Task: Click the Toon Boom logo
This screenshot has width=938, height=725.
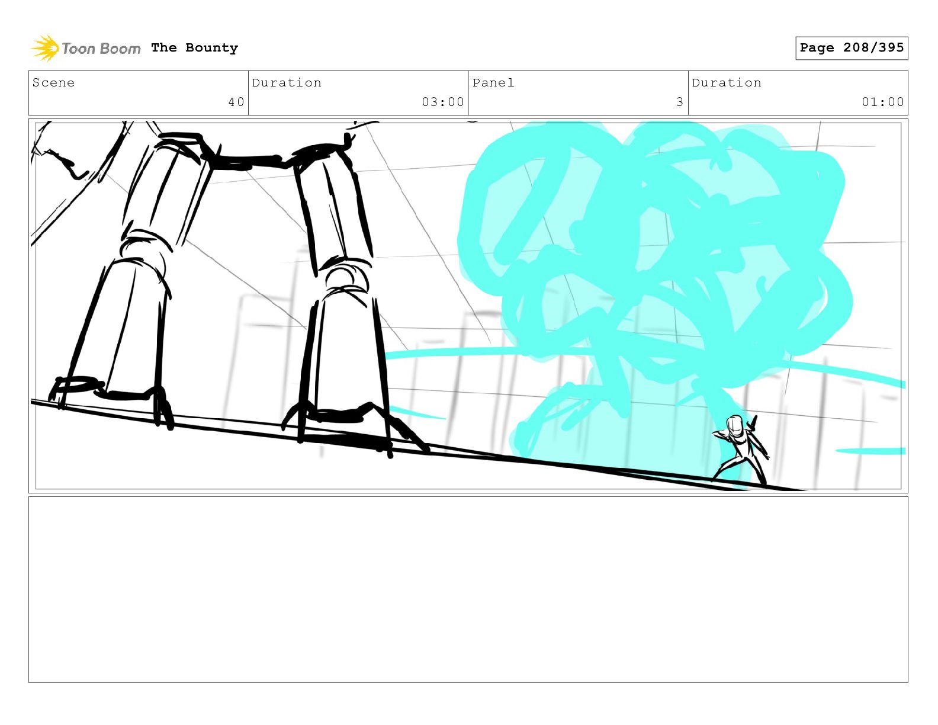Action: 86,48
